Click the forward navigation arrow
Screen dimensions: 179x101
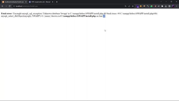pyautogui.click(x=6, y=6)
